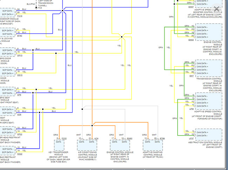Close the wiring diagram image viewer
The image size is (228, 170).
[216, 9]
